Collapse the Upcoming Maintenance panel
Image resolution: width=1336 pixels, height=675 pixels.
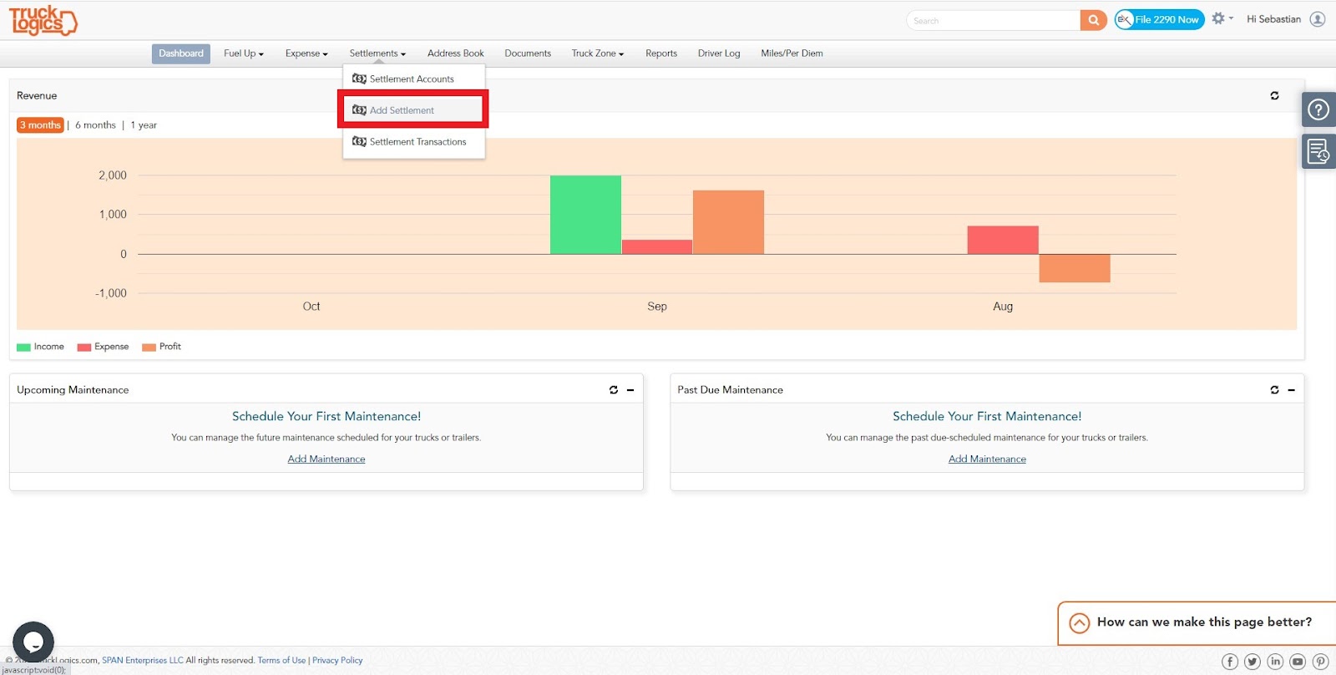click(630, 390)
